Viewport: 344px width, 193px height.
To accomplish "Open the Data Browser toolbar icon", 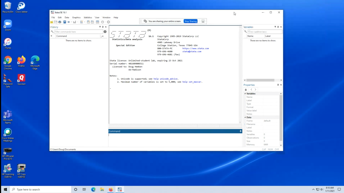I will pyautogui.click(x=92, y=22).
